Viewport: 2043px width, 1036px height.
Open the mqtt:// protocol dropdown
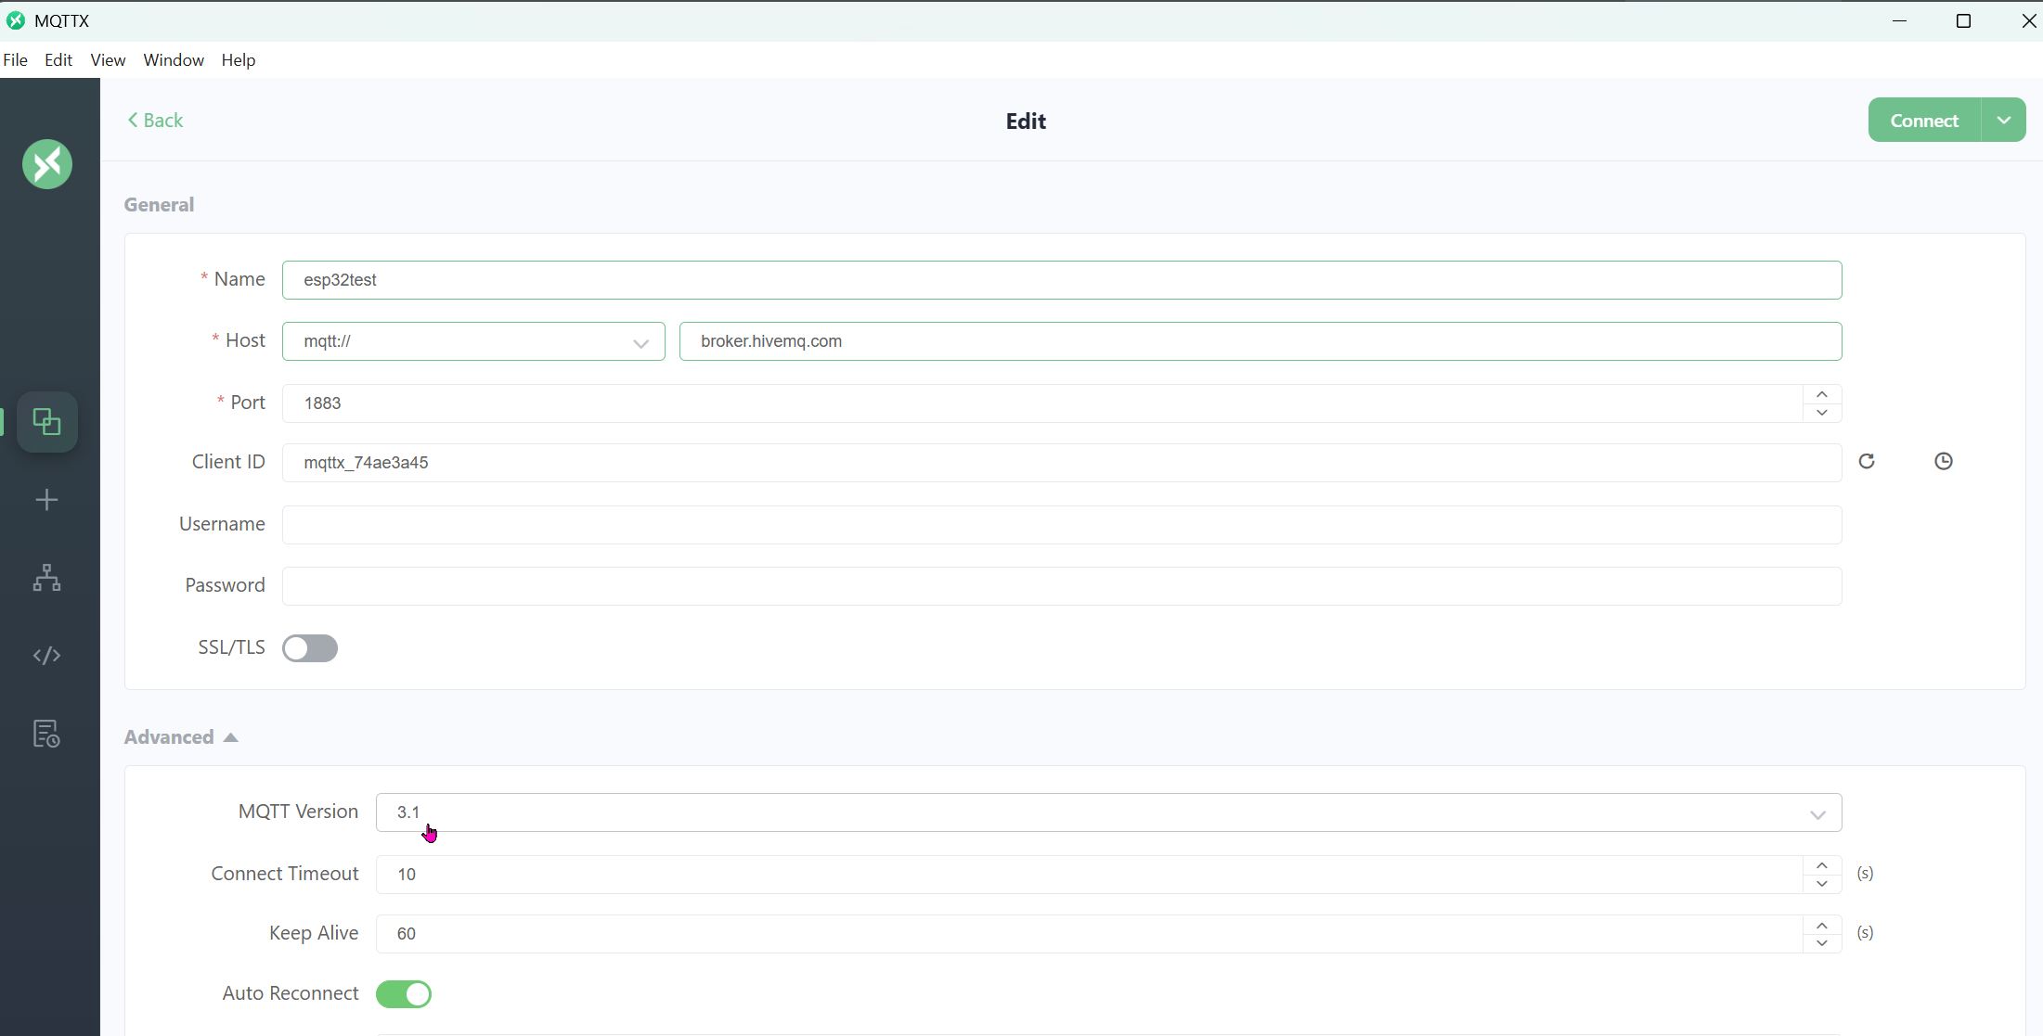click(473, 341)
